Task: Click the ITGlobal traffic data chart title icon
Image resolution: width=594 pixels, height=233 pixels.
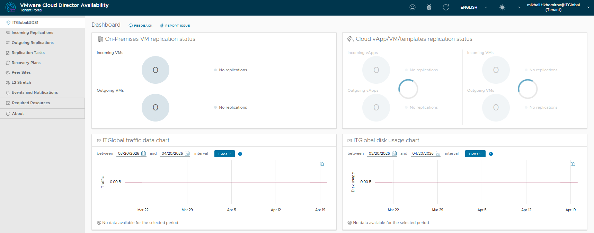Action: tap(99, 141)
